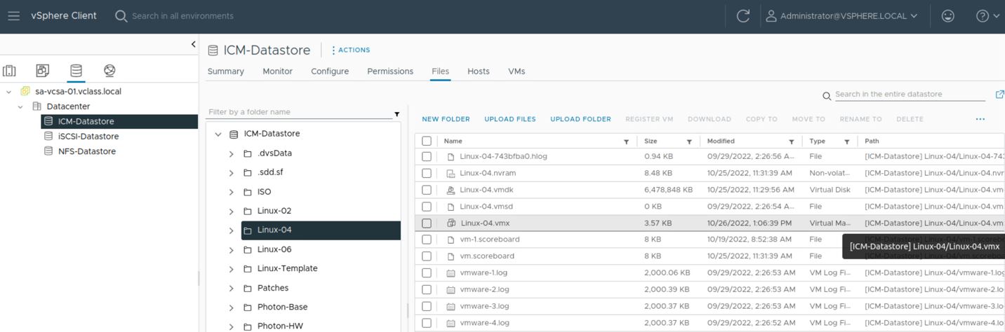The image size is (1005, 332).
Task: Open the help question mark menu
Action: (986, 16)
